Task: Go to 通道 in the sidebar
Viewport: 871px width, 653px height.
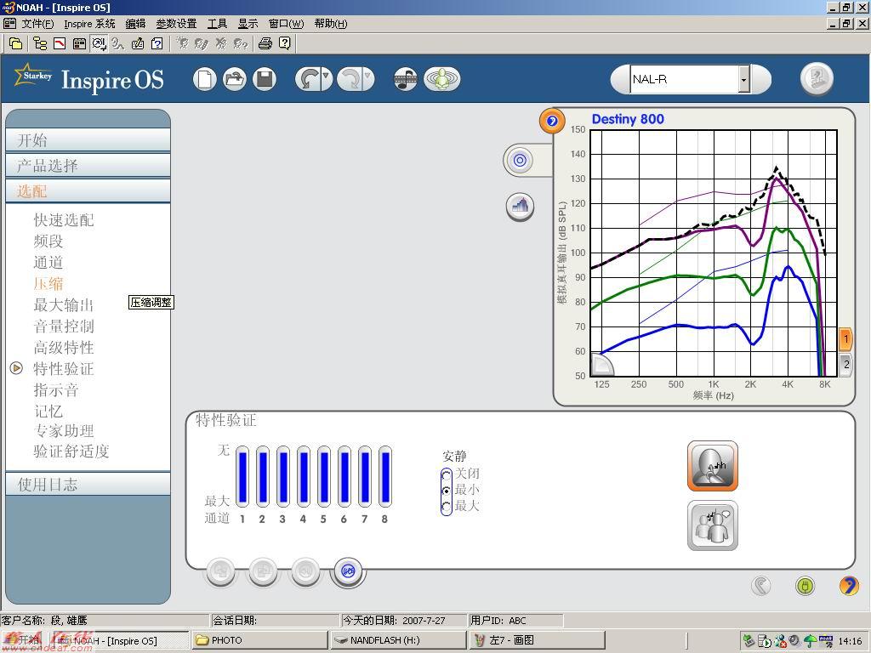Action: (48, 262)
